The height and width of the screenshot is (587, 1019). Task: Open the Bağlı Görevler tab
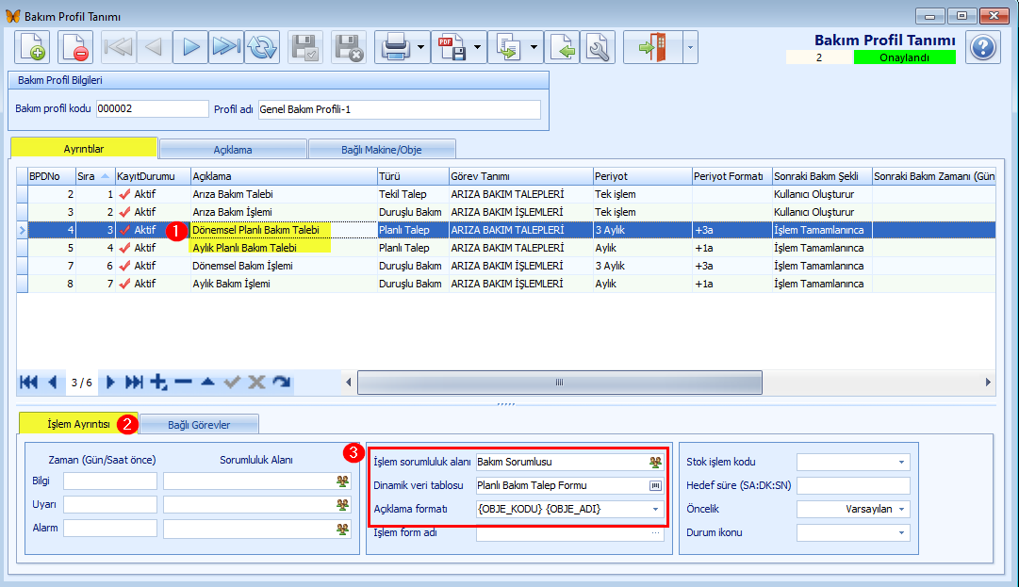pyautogui.click(x=199, y=425)
